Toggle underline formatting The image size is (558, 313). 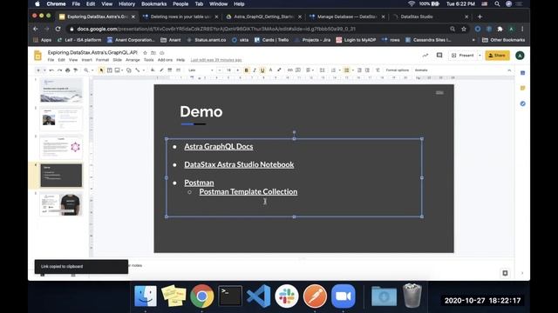[262, 70]
